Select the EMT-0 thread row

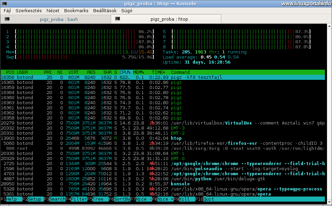[162, 159]
